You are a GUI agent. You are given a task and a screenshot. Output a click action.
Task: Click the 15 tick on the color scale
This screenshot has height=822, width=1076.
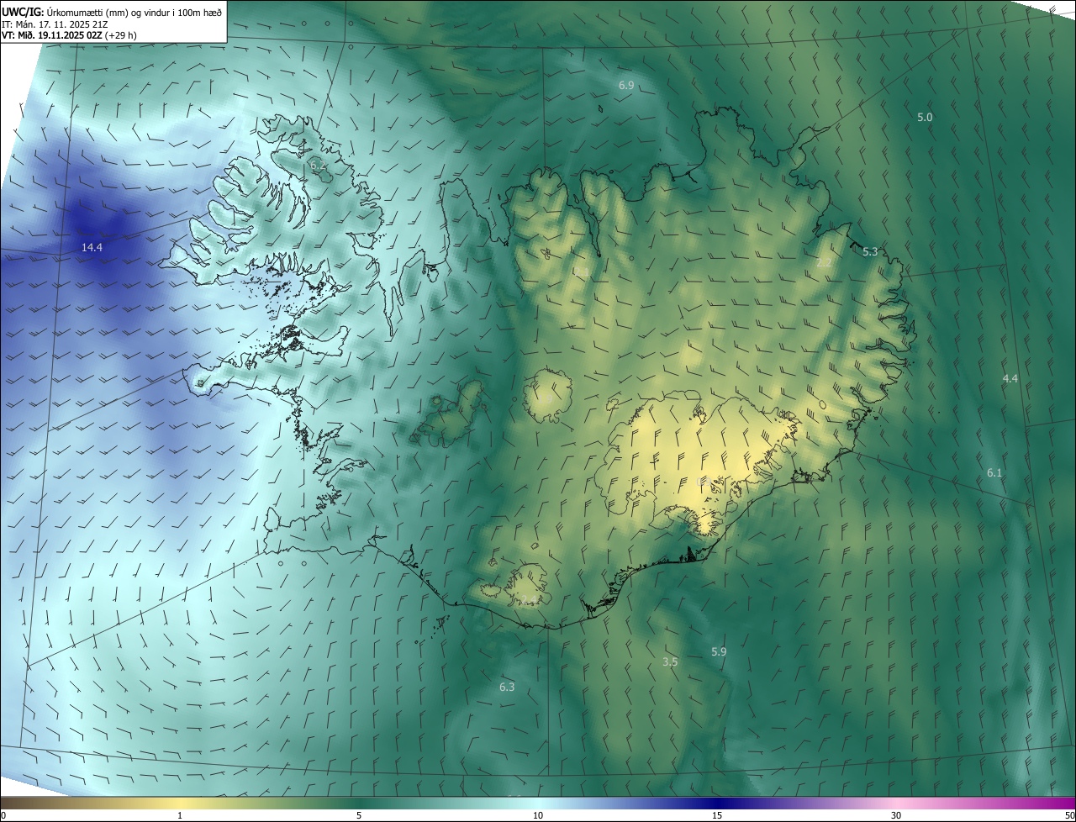[x=717, y=815]
